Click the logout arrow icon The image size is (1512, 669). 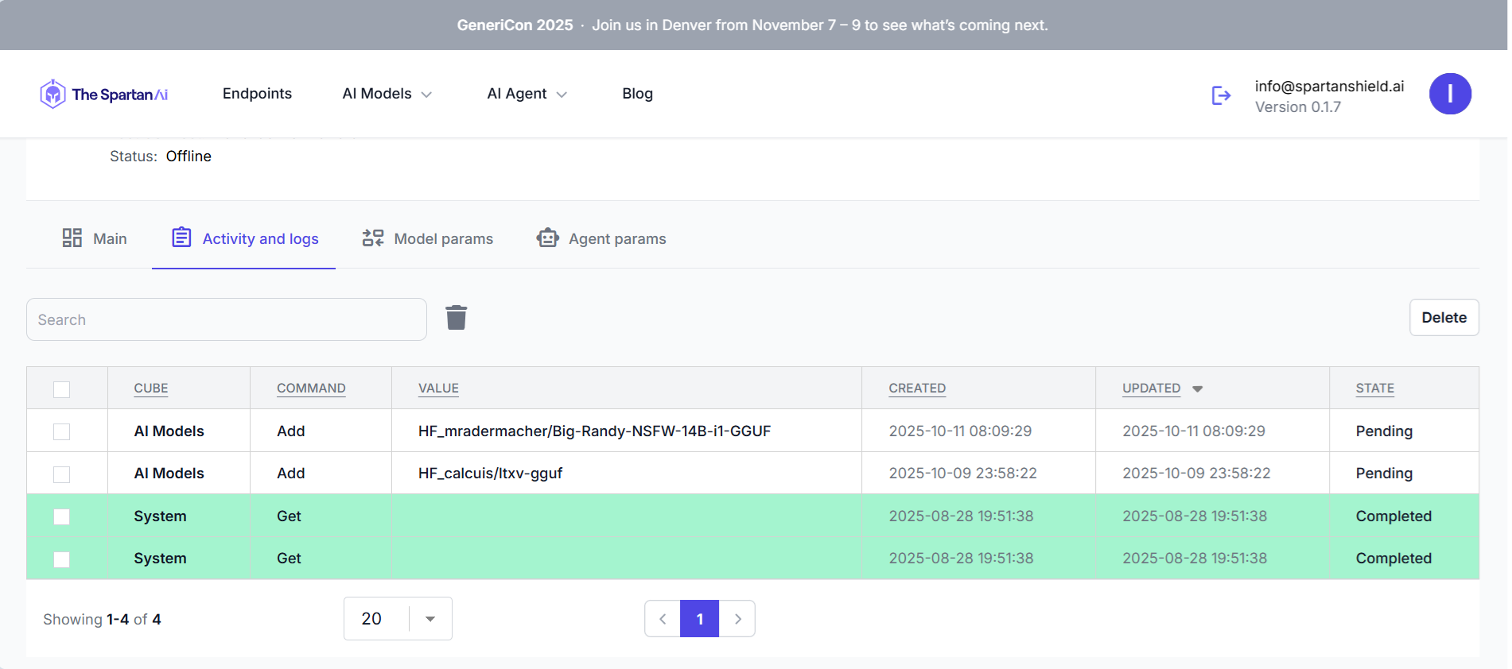[x=1221, y=95]
